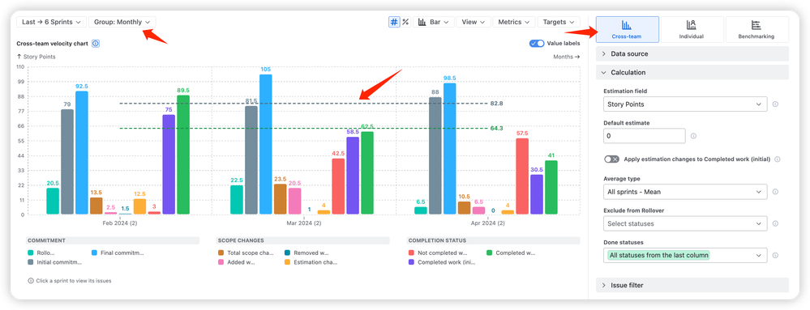Image resolution: width=810 pixels, height=310 pixels.
Task: Click Apr 2024 completed work bar 41
Action: 551,187
